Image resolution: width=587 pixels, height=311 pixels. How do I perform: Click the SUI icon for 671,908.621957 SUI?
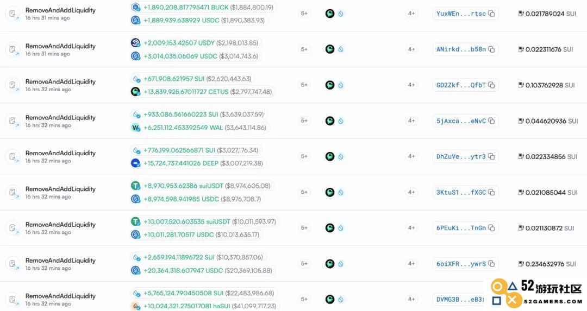[136, 79]
